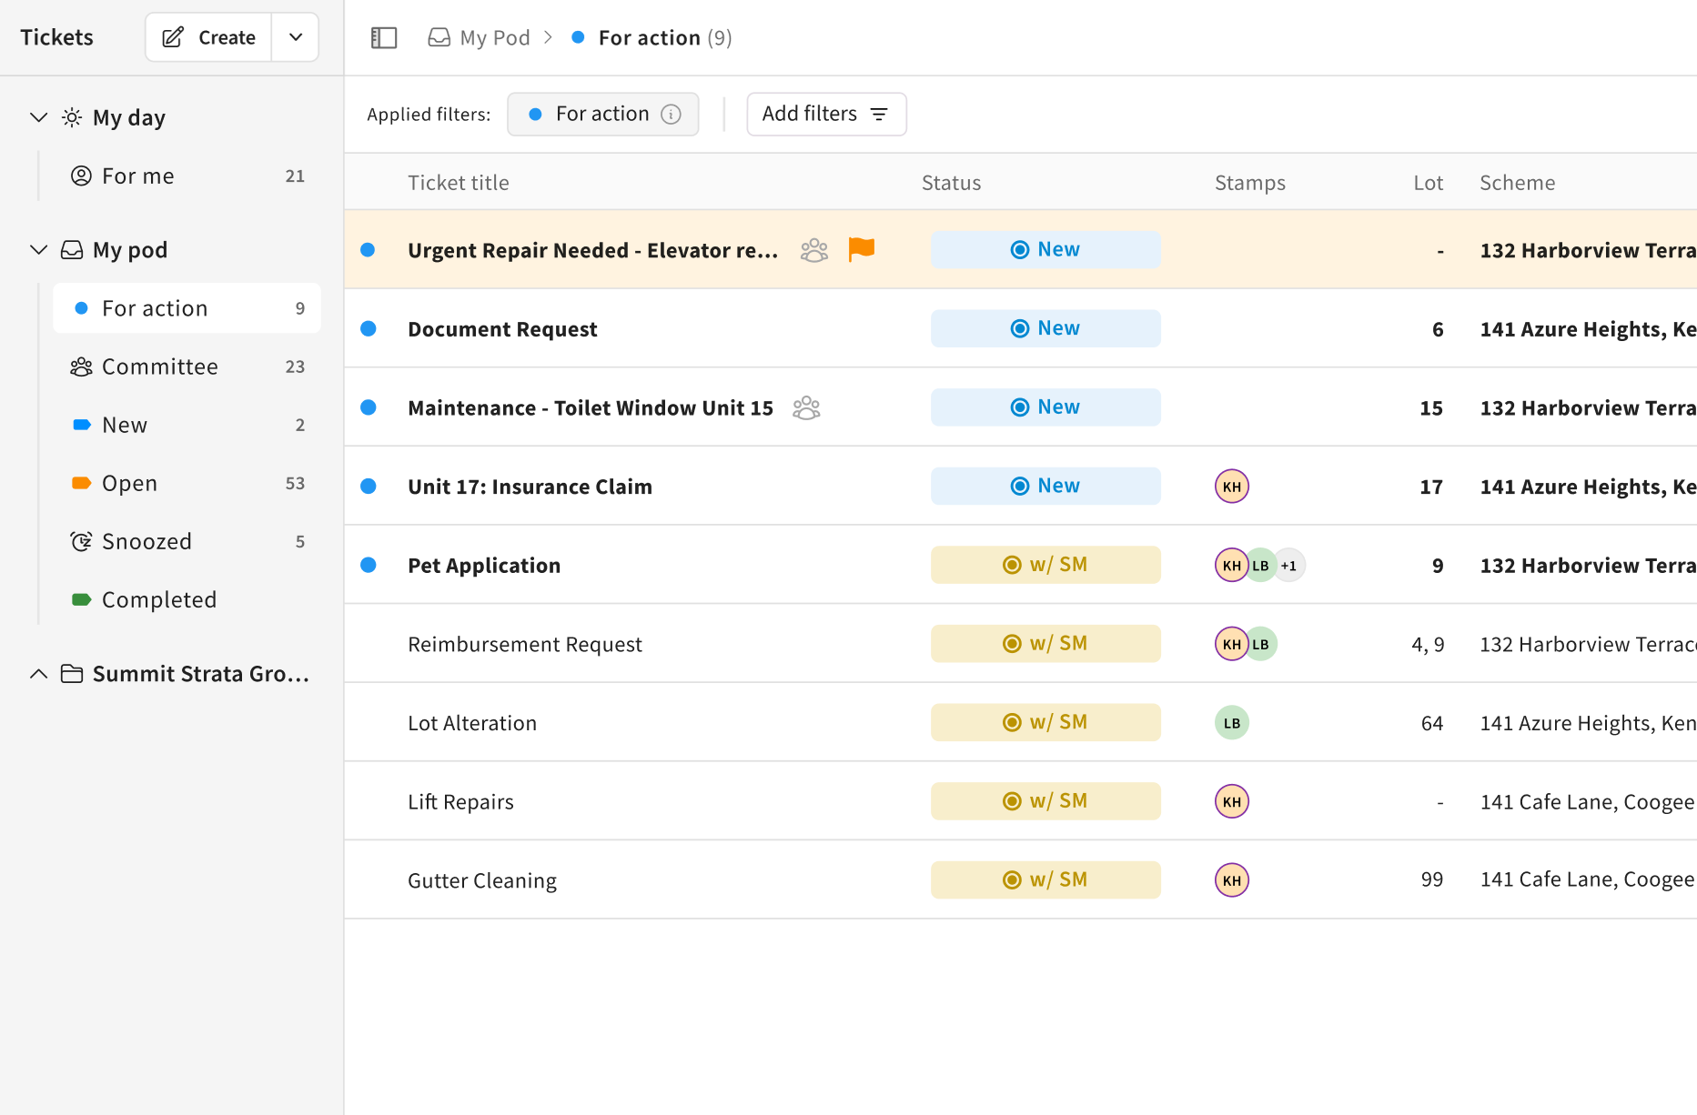Click the KH stamp on Unit 17 ticket
The image size is (1697, 1115).
point(1231,487)
